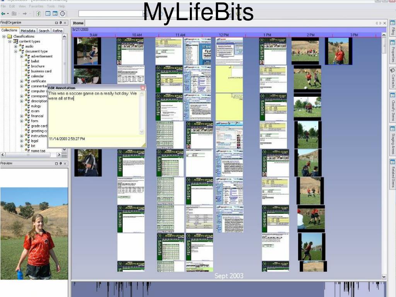Collapse the content types node
This screenshot has width=396, height=297.
click(x=10, y=41)
